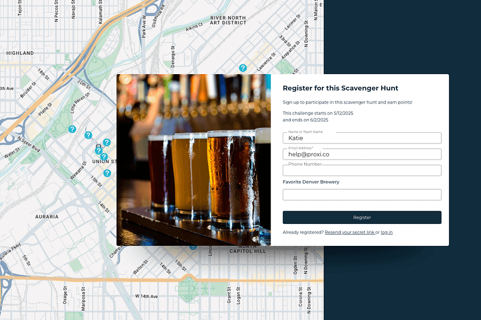The width and height of the screenshot is (481, 320).
Task: Select the Highland neighborhood label on the map
Action: (20, 53)
